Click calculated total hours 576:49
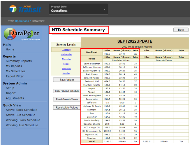190x145 pixels. 122,141
